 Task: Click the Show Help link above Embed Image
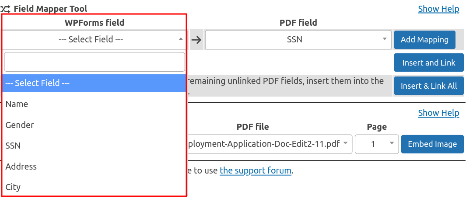click(438, 113)
